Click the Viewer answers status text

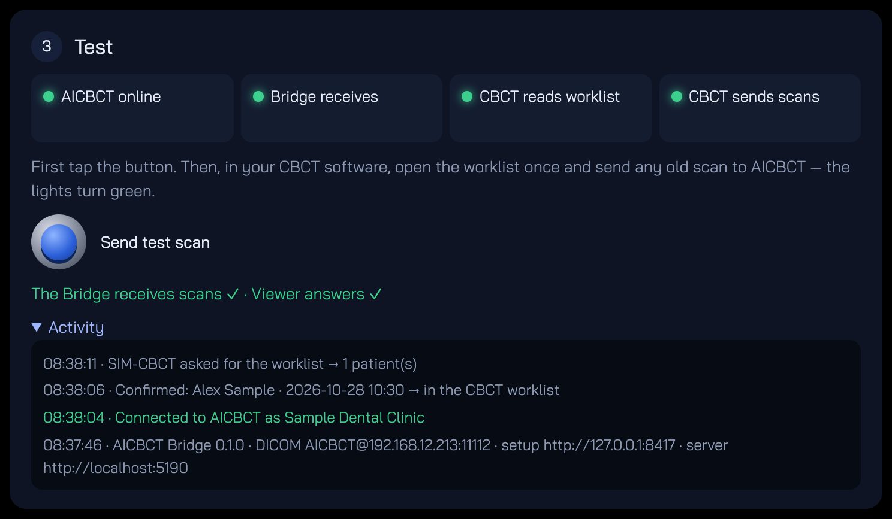tap(317, 294)
